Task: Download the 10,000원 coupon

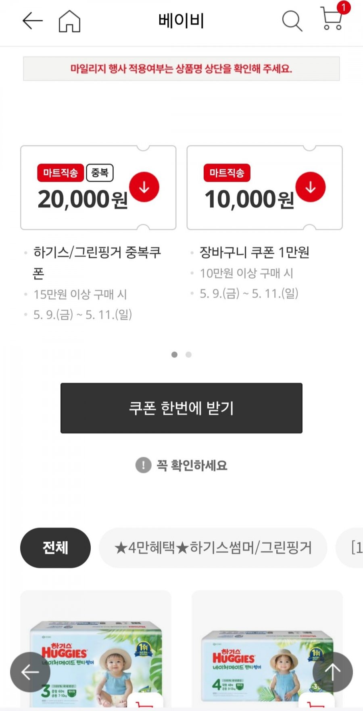Action: point(310,187)
